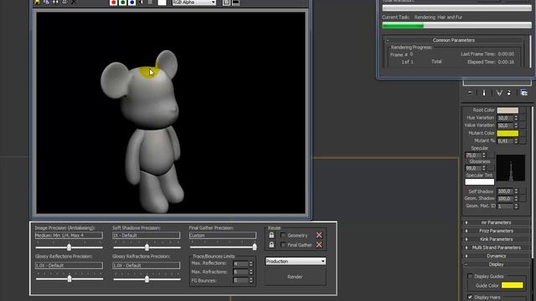Open the RGB Alpha channel dropdown

coord(193,3)
